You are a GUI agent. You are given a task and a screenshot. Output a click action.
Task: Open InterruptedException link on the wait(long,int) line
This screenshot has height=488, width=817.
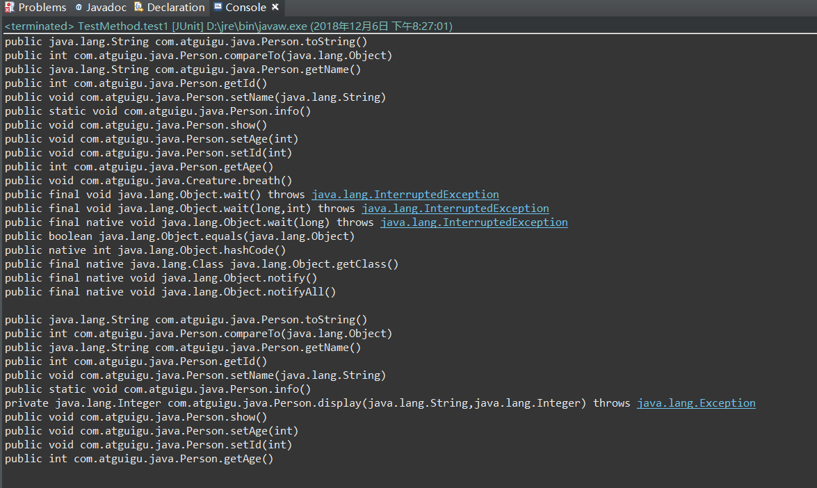coord(455,209)
